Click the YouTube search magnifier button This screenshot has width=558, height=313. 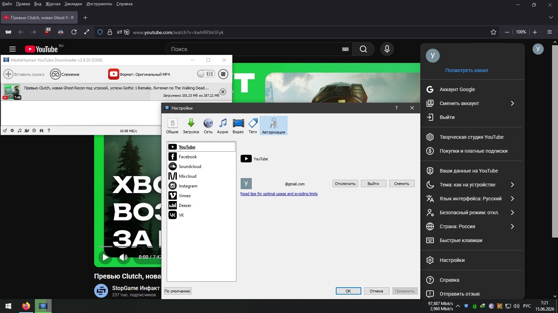coord(363,49)
